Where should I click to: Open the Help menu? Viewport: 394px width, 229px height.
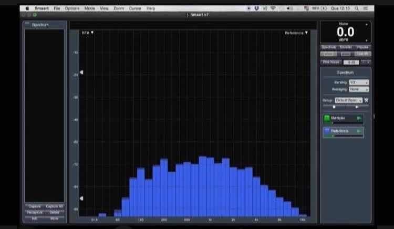click(x=151, y=8)
